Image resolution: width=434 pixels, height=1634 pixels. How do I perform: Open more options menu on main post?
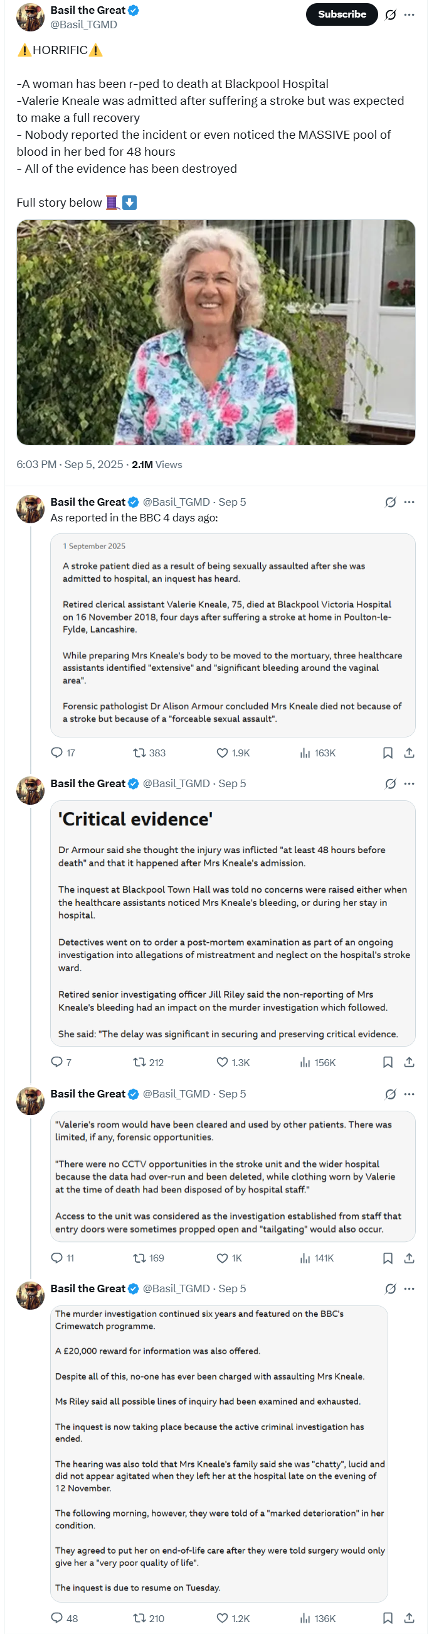(x=410, y=14)
